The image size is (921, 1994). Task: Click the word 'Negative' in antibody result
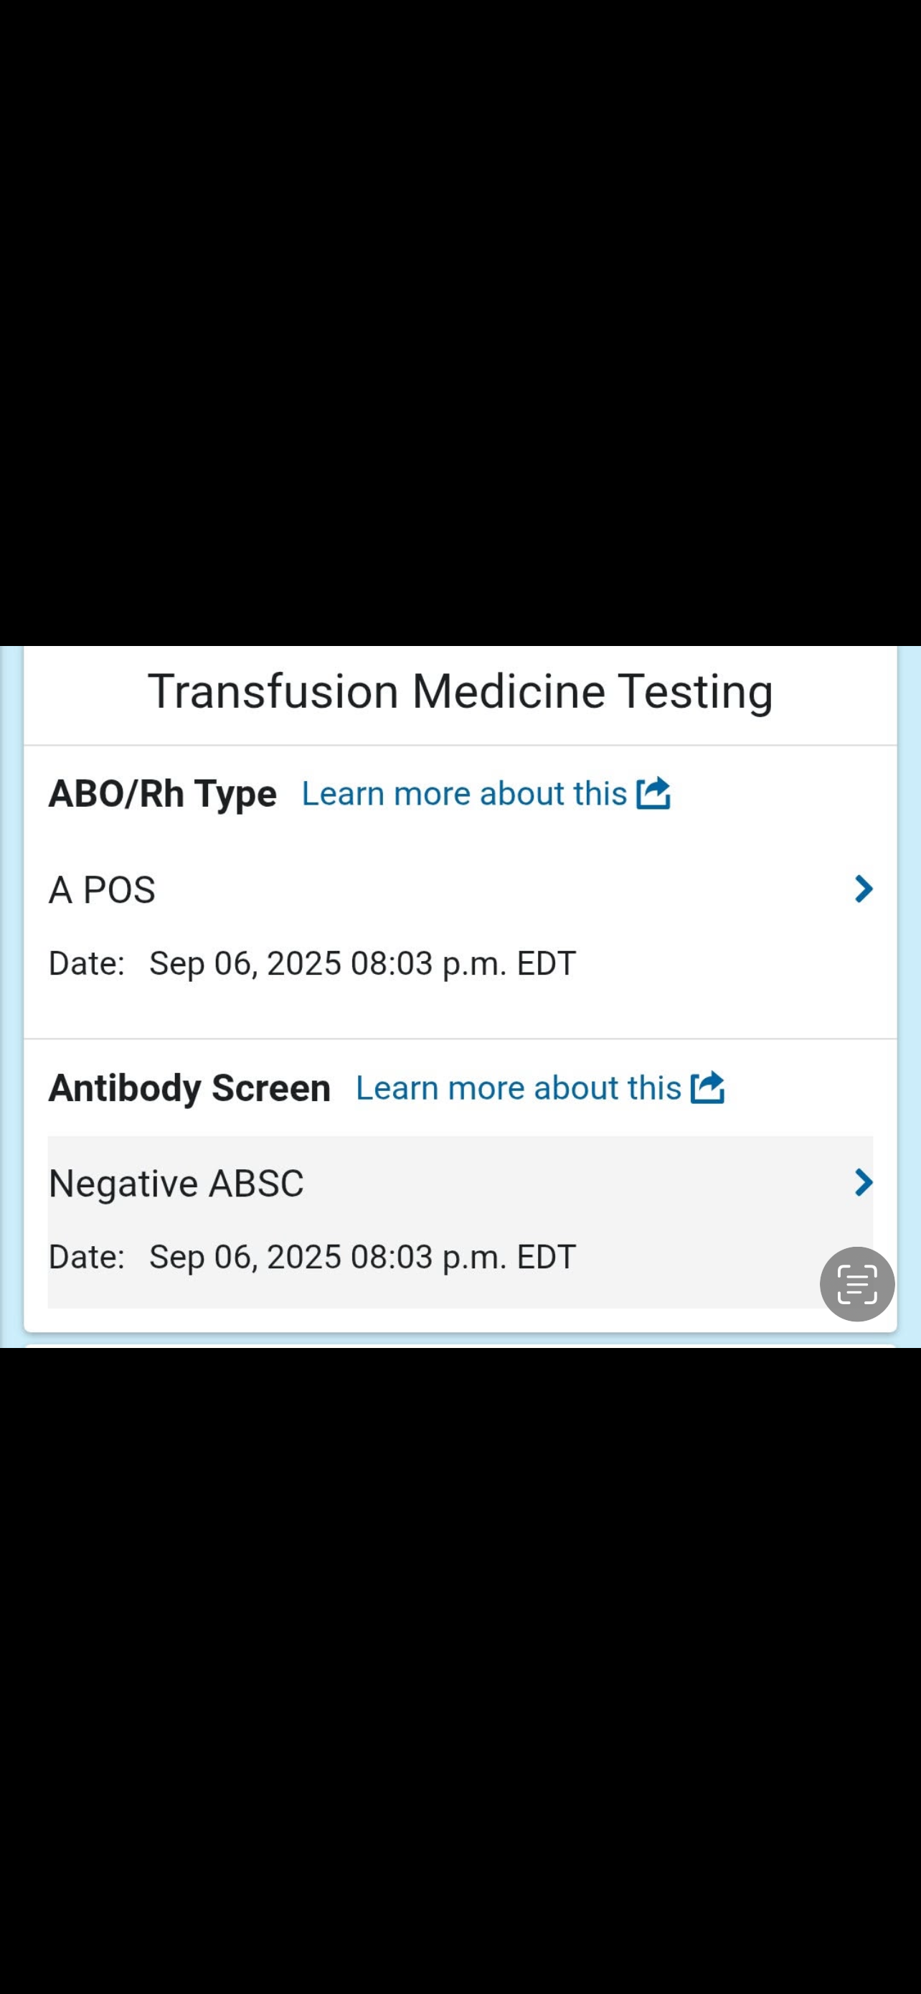click(123, 1184)
